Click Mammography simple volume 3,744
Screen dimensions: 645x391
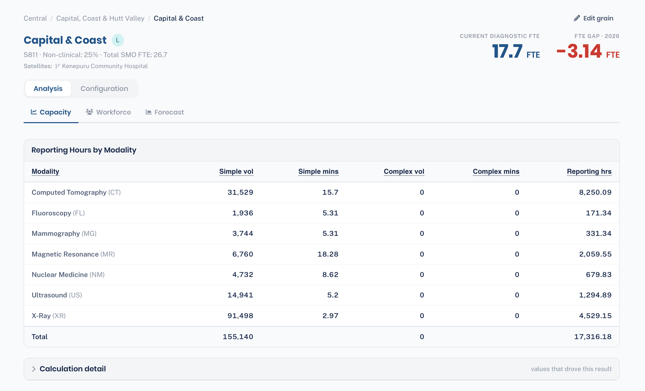click(243, 233)
